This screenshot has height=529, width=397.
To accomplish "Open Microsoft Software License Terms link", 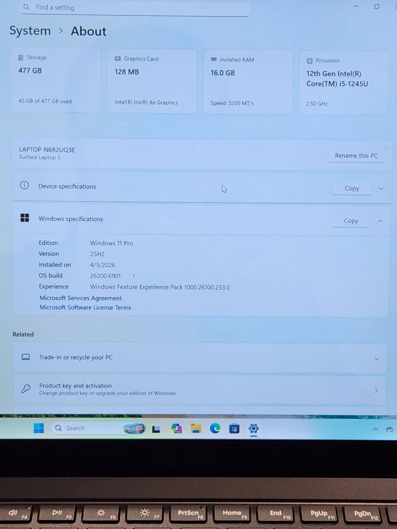I will [85, 307].
